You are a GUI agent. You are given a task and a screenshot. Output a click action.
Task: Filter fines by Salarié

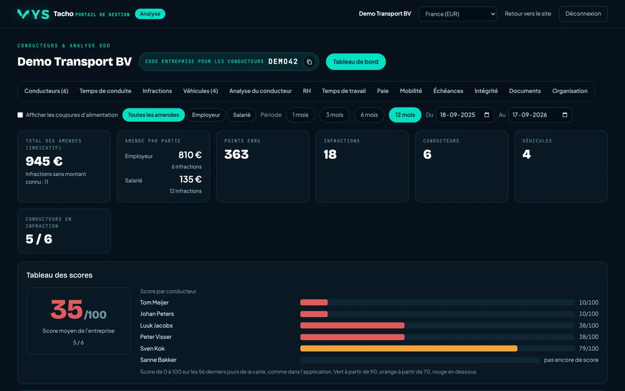point(242,115)
